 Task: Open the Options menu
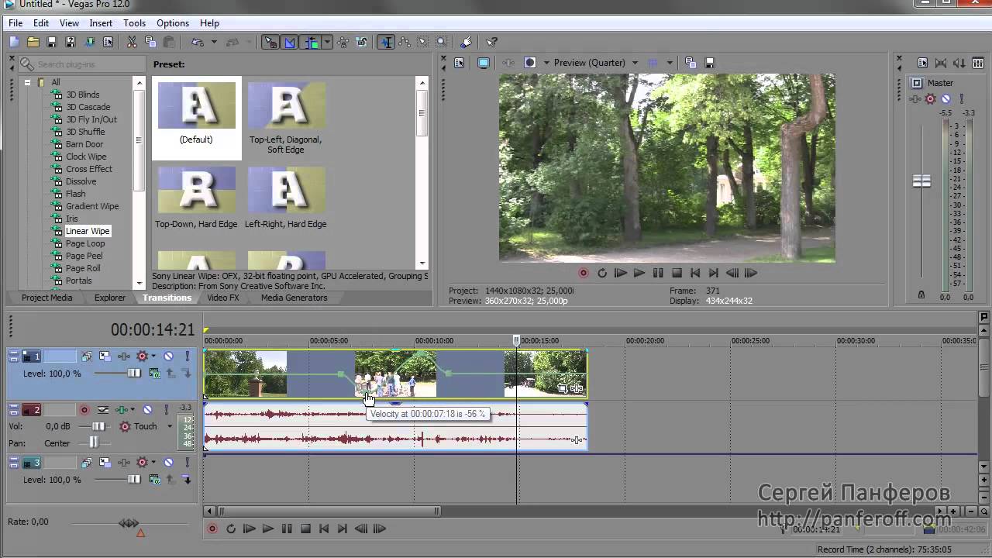point(173,23)
